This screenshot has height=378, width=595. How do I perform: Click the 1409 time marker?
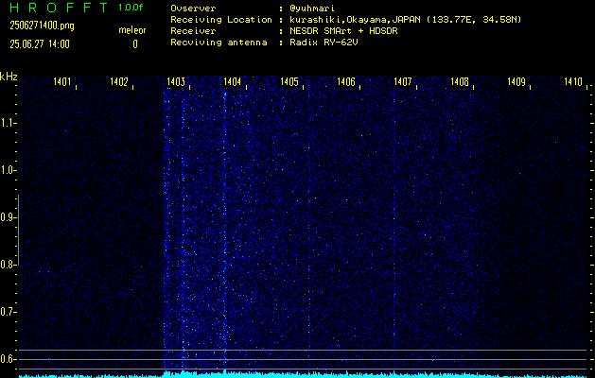click(516, 81)
